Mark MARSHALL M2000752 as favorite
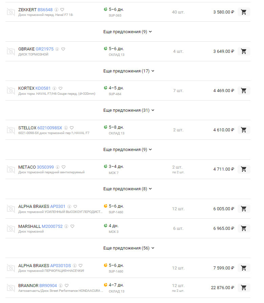The image size is (264, 303). (72, 226)
